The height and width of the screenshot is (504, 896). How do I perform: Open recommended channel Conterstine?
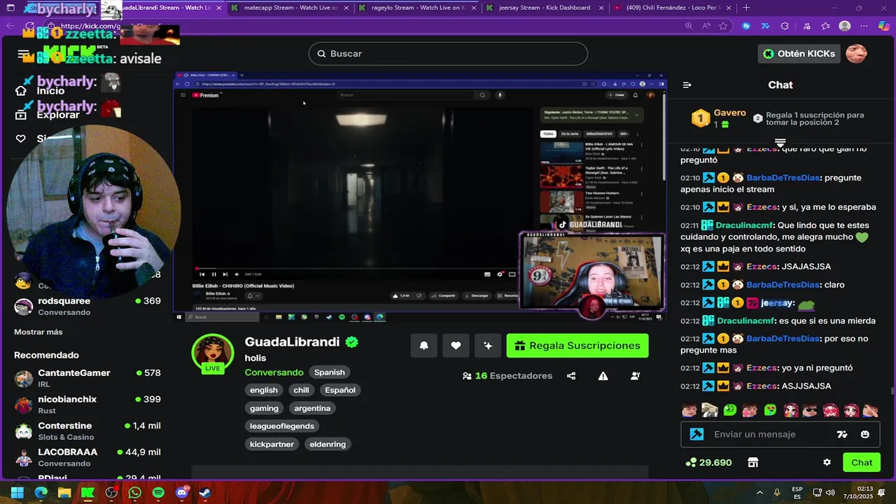pyautogui.click(x=87, y=431)
